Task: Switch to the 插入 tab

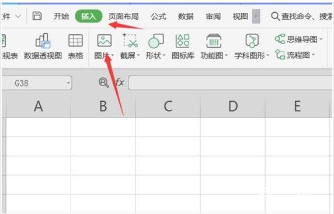Action: tap(89, 16)
